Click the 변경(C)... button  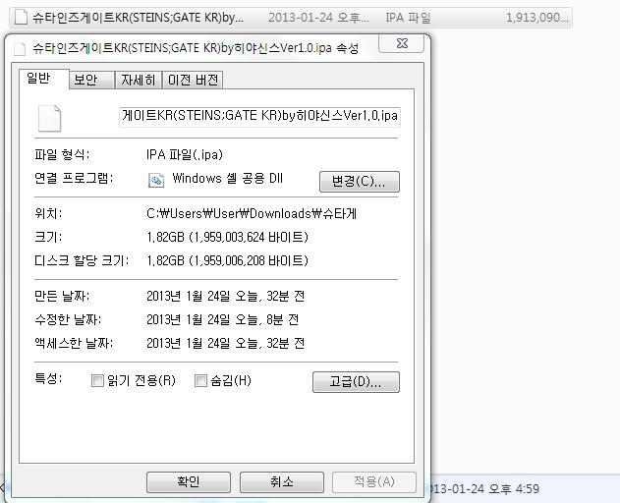(359, 182)
